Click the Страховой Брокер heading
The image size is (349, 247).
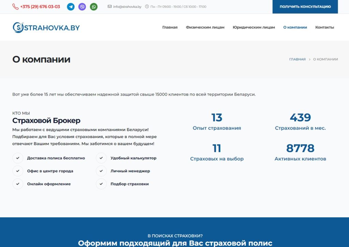click(46, 120)
